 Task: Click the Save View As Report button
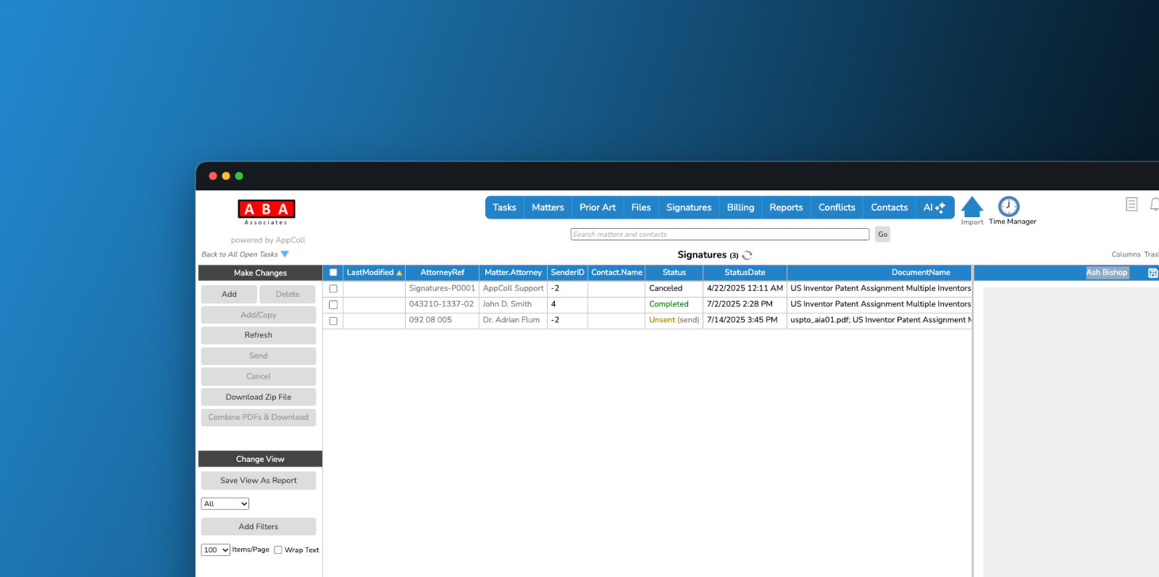[259, 481]
